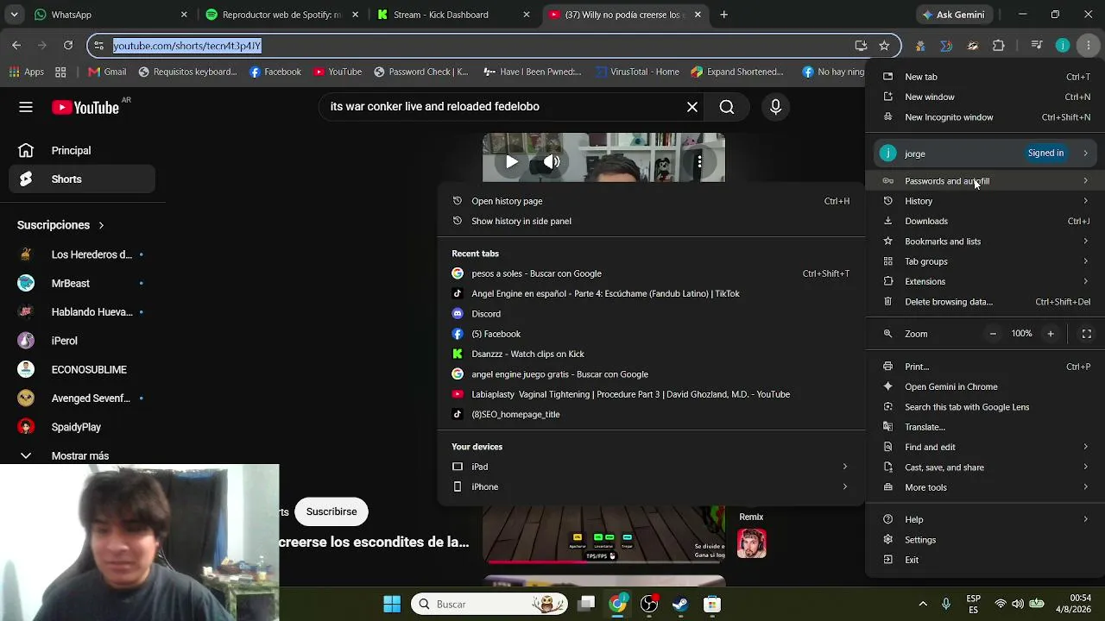Expand Bookmarks and lists submenu
The height and width of the screenshot is (621, 1105).
pyautogui.click(x=985, y=241)
